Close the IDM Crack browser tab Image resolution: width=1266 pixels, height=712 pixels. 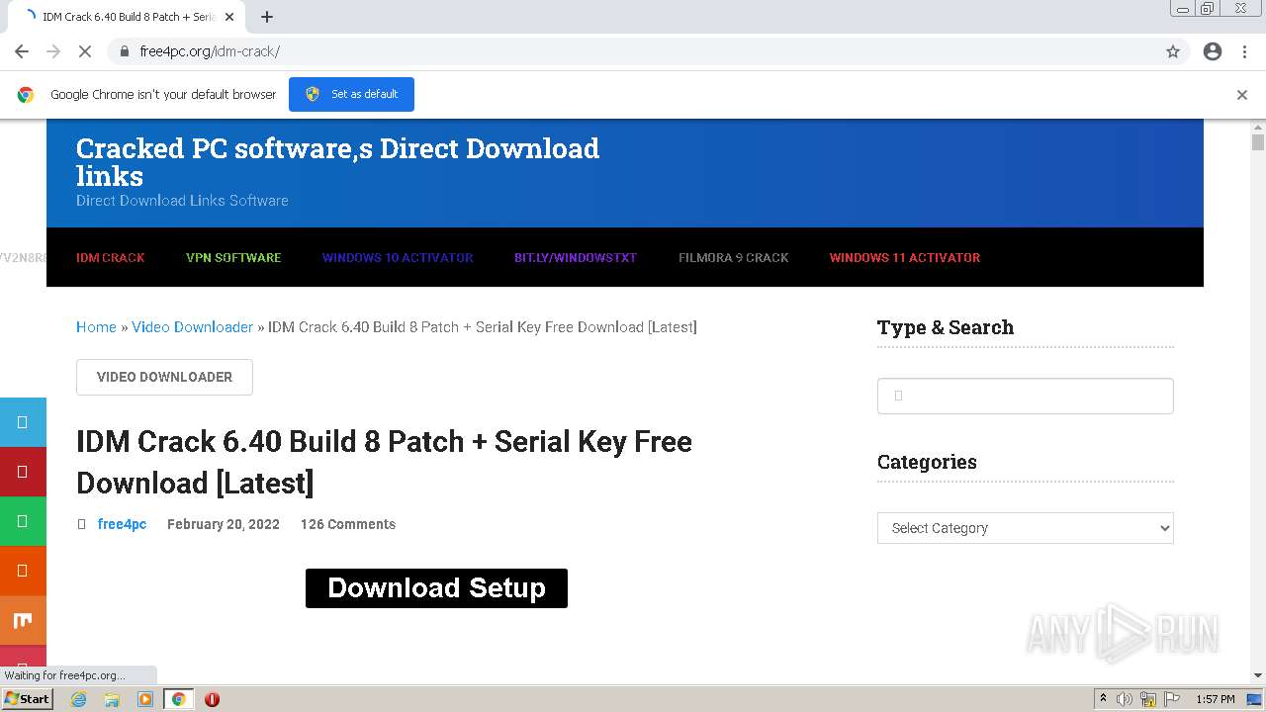coord(230,17)
